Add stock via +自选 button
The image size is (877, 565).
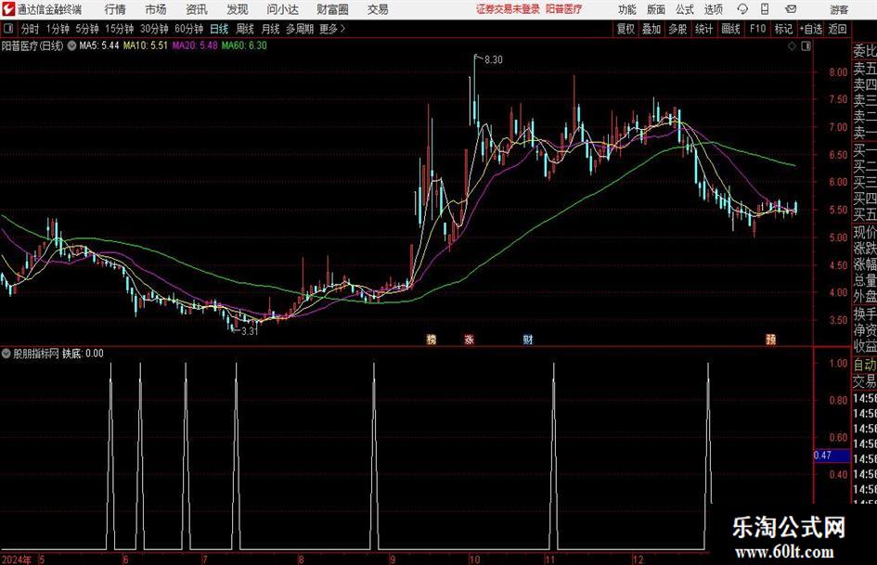[810, 29]
